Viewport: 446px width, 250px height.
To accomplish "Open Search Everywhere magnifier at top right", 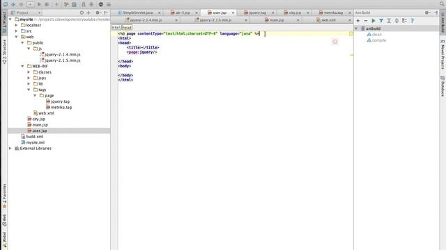I will coord(442,3).
